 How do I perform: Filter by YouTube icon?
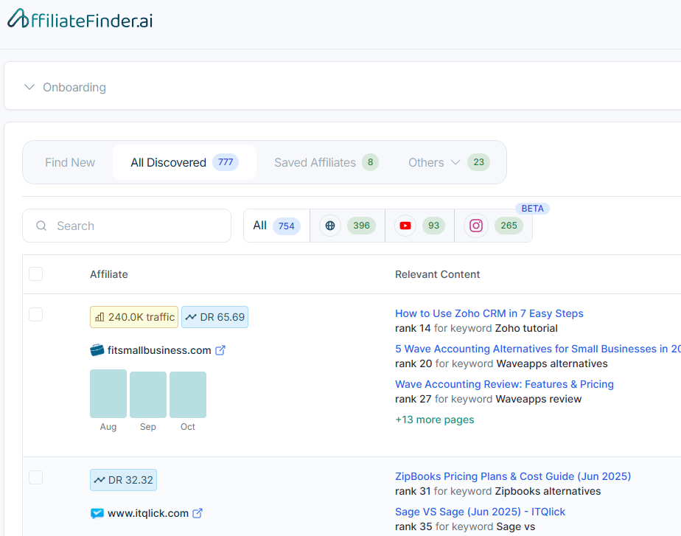pos(405,226)
